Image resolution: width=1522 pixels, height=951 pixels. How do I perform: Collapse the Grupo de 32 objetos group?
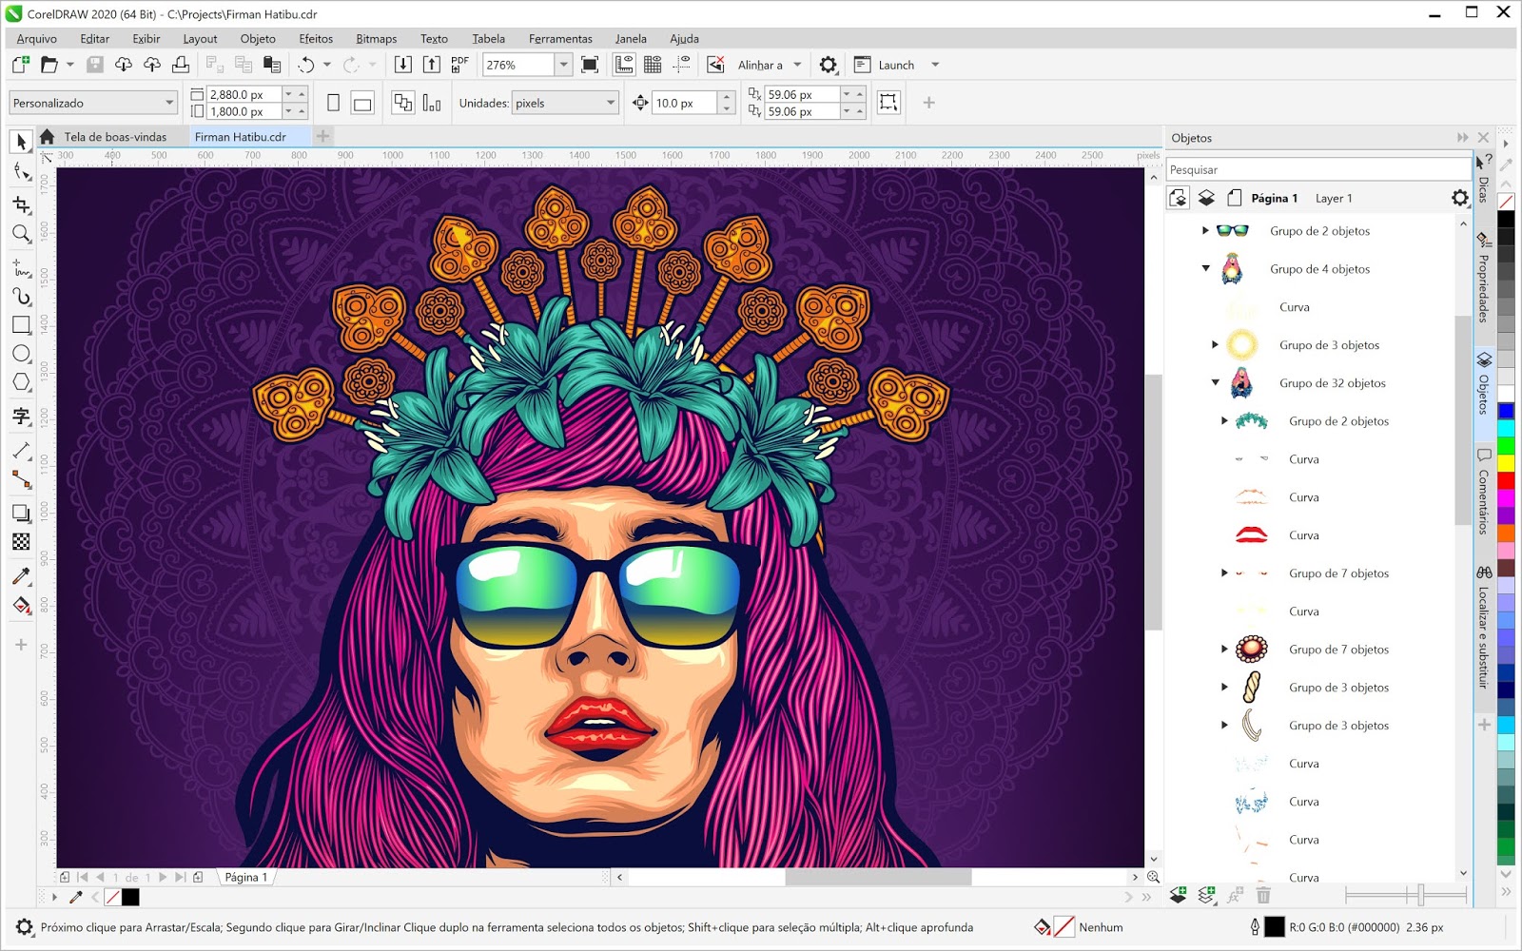click(x=1214, y=383)
